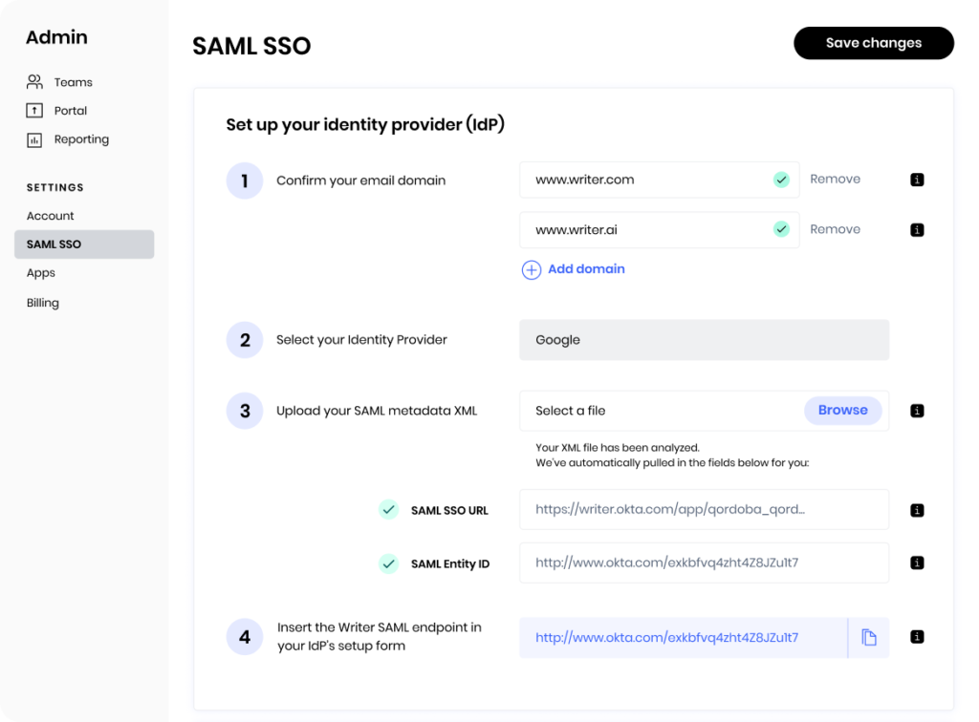This screenshot has width=979, height=722.
Task: Click the info icon beside www.writer.com
Action: [917, 180]
